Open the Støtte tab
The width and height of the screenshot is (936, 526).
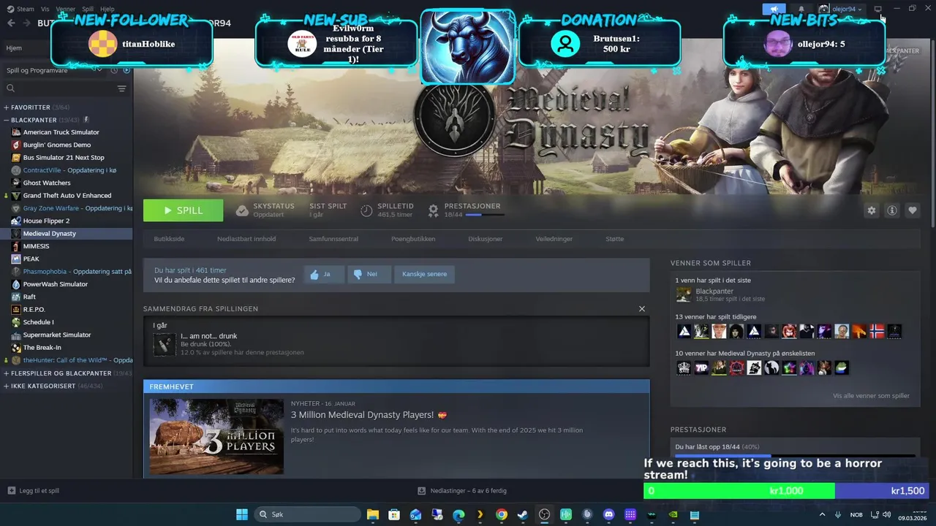point(615,239)
